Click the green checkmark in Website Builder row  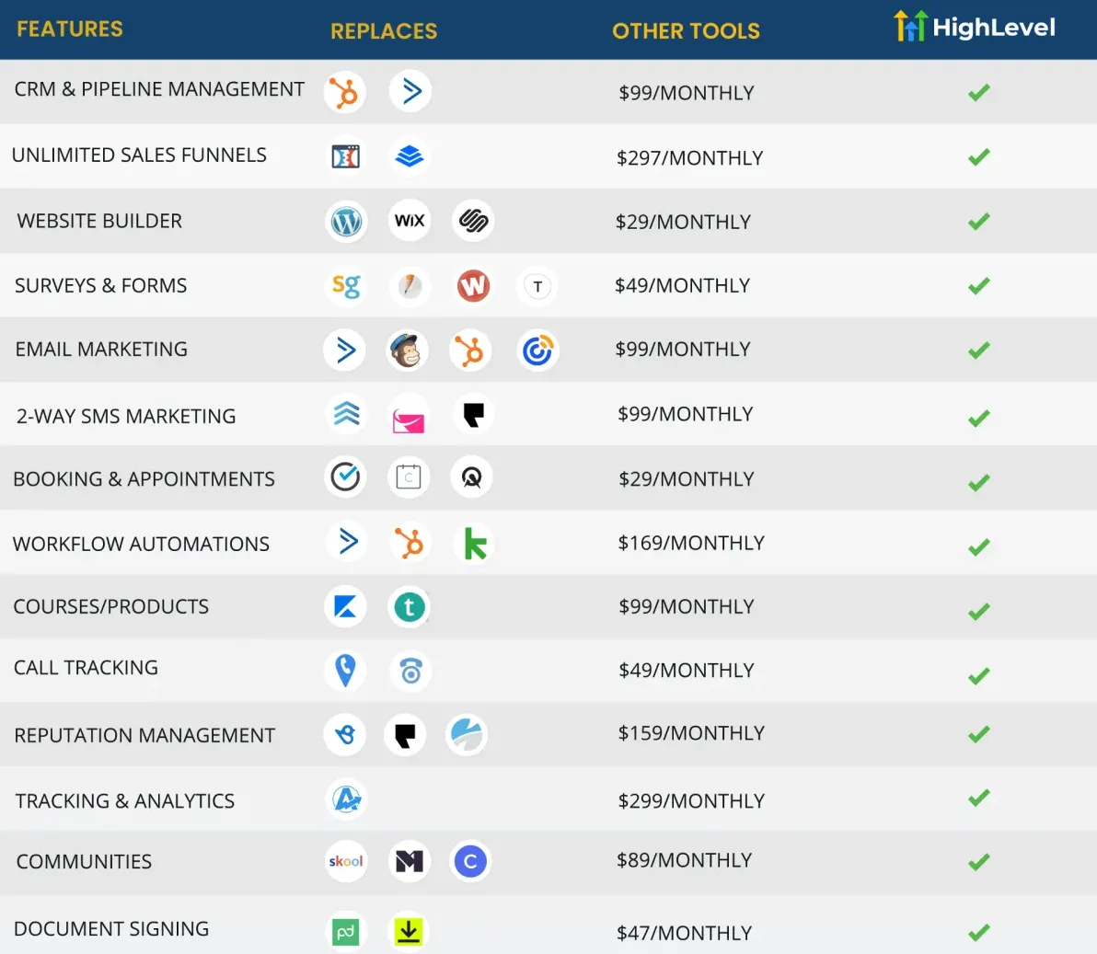979,221
